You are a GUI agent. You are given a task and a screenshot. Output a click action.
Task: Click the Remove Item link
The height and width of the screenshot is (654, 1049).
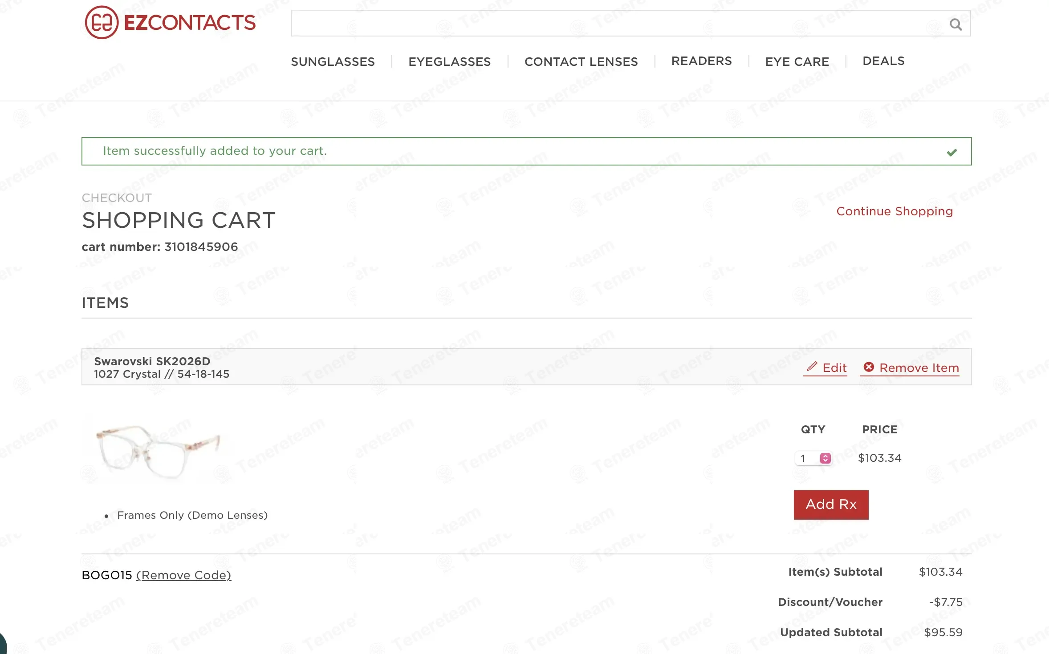(x=919, y=368)
